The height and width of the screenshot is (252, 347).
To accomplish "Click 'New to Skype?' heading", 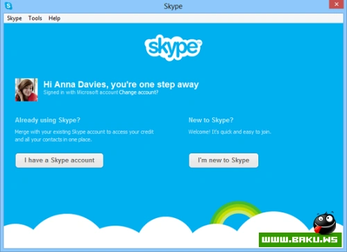I will coord(211,120).
